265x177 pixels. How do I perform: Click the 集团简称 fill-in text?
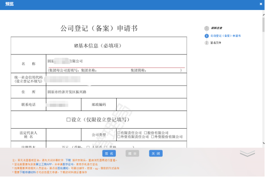[x=138, y=70]
